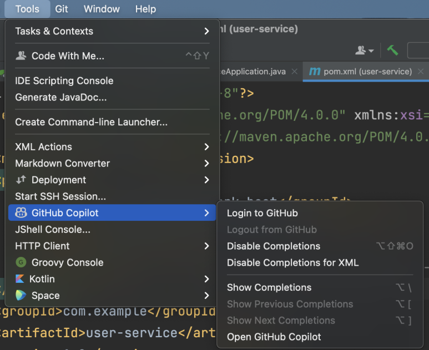The height and width of the screenshot is (350, 429).
Task: Click the Deployment arrows icon
Action: click(21, 180)
